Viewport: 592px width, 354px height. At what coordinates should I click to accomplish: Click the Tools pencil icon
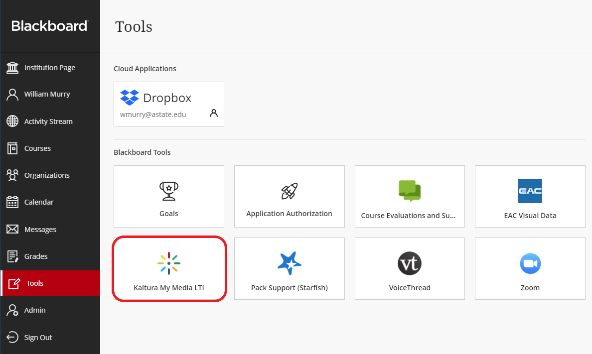(14, 283)
